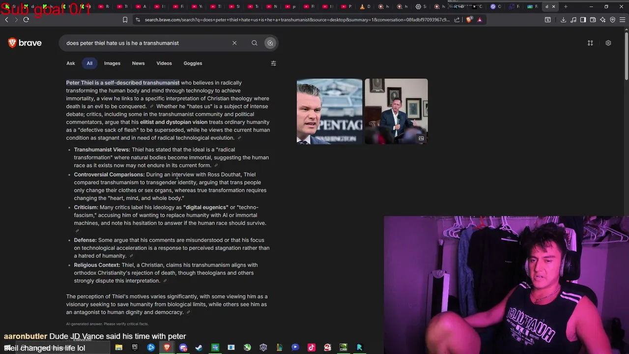
Task: Switch to Brave browser in taskbar
Action: 167,348
